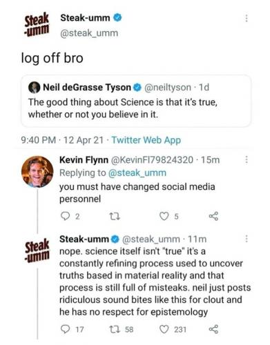Share Kevin Flynn's reply
The image size is (270, 345).
click(x=213, y=216)
